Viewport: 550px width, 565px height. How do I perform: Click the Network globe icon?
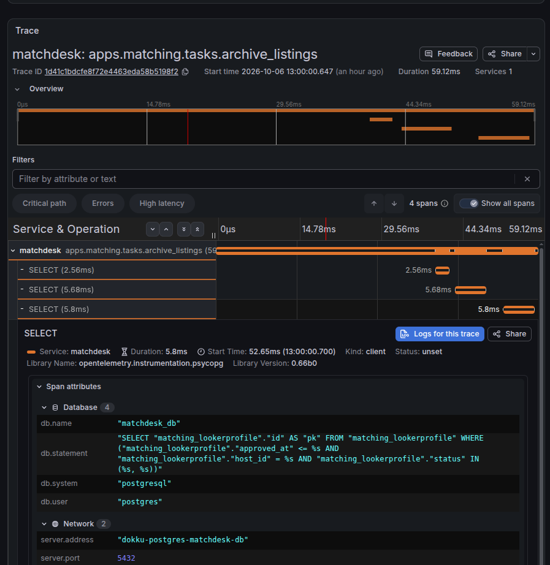coord(55,524)
